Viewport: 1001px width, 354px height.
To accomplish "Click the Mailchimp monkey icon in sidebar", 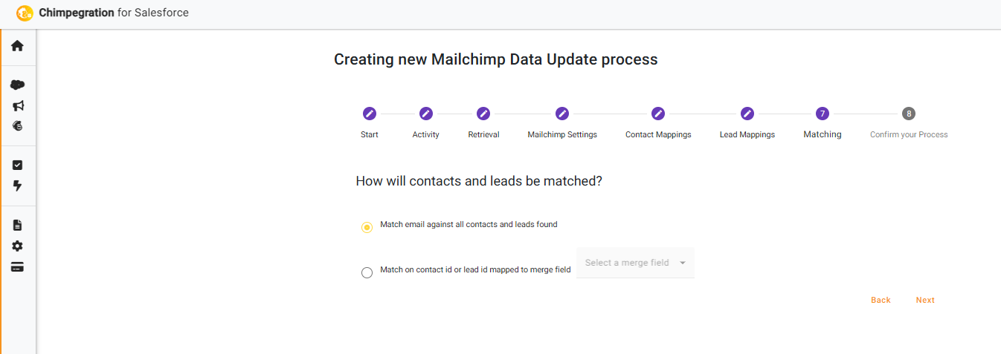I will tap(18, 126).
